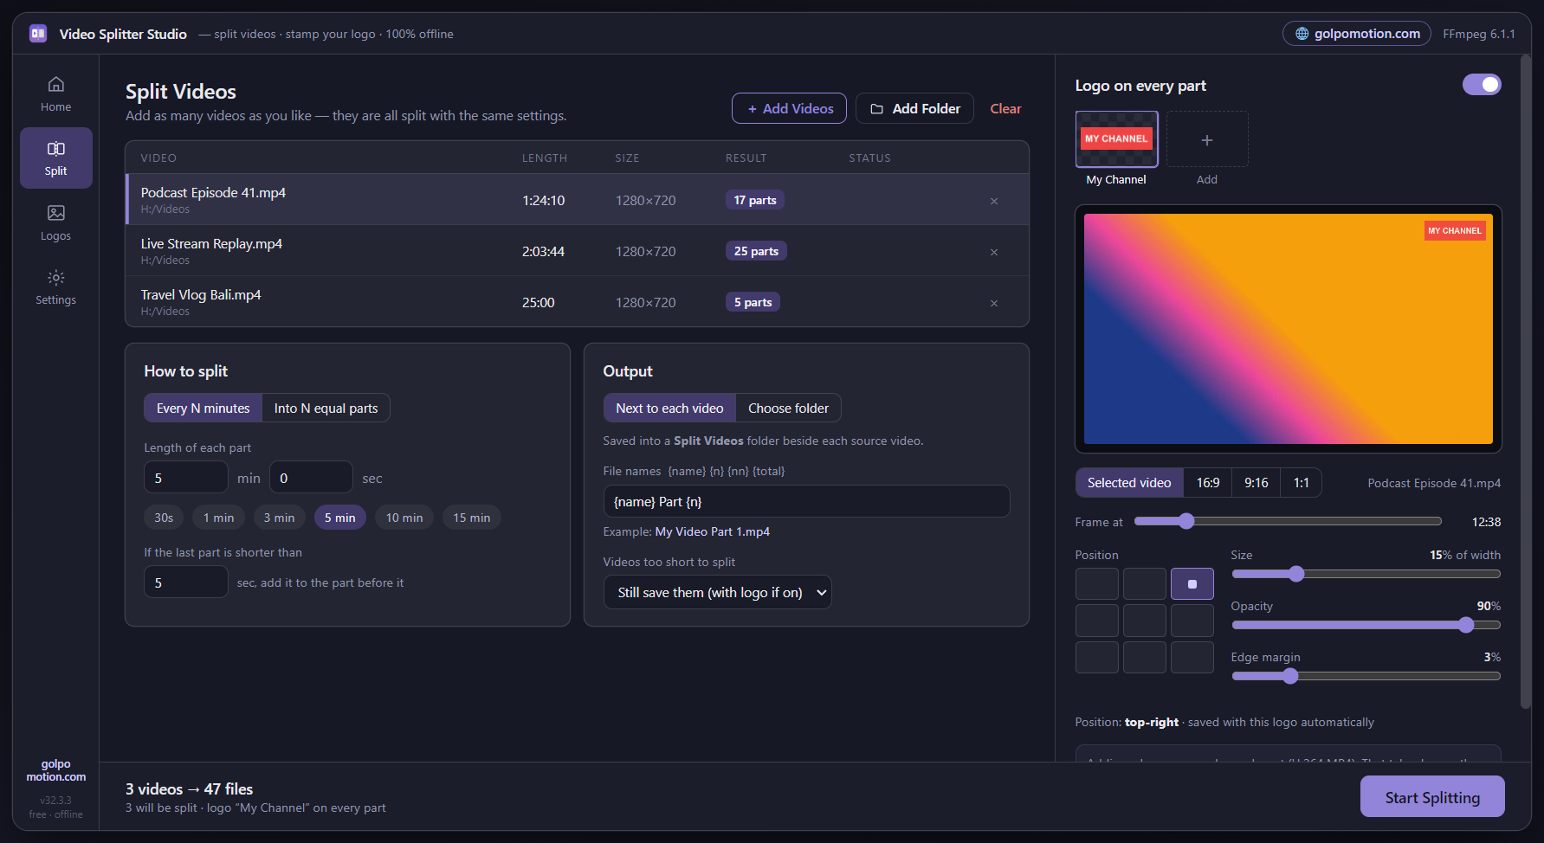Switch preview to 9:16 aspect

click(1257, 483)
